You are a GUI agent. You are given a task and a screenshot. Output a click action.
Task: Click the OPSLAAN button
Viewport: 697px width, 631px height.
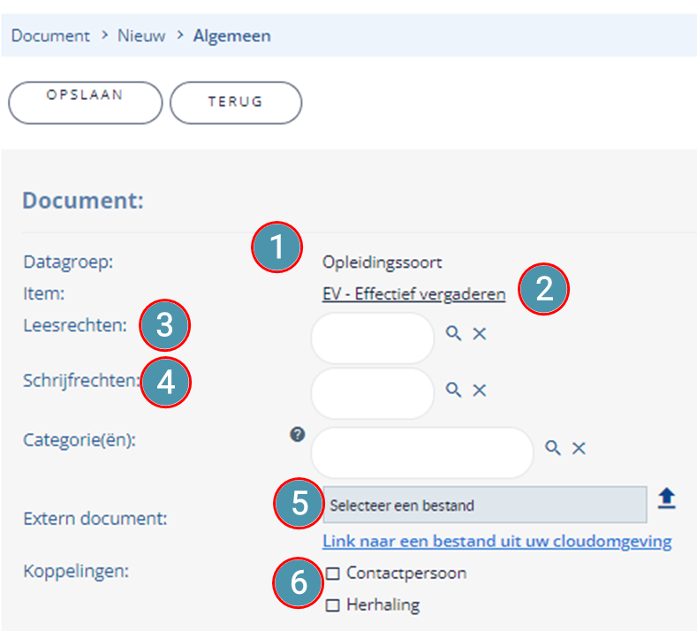(x=86, y=103)
